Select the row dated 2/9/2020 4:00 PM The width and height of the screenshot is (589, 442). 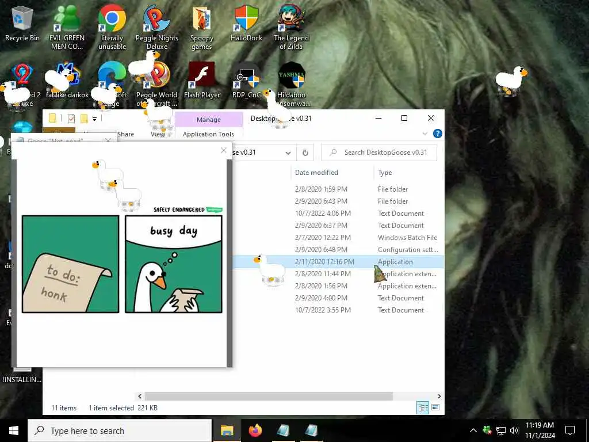338,298
